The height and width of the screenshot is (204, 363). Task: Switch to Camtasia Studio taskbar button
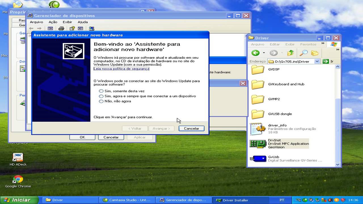[x=127, y=200]
